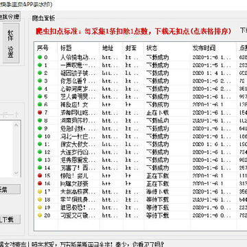Viewport: 247px width, 247px height.
Task: Focus the multi-line input box on the left
Action: [x=10, y=149]
